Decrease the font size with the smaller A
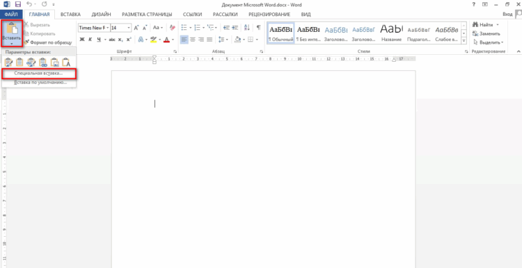 (x=145, y=28)
